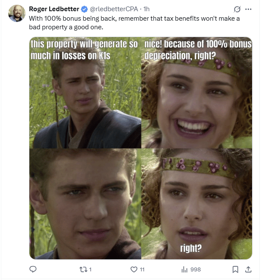The height and width of the screenshot is (280, 262).
Task: Click the reply speech bubble icon
Action: pos(33,269)
